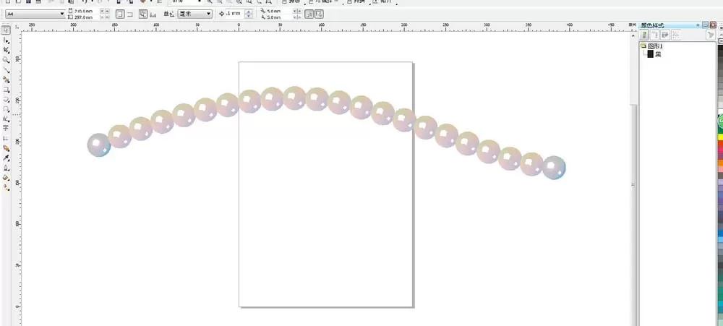Click the page width field showing 210.0 mm

pyautogui.click(x=86, y=11)
